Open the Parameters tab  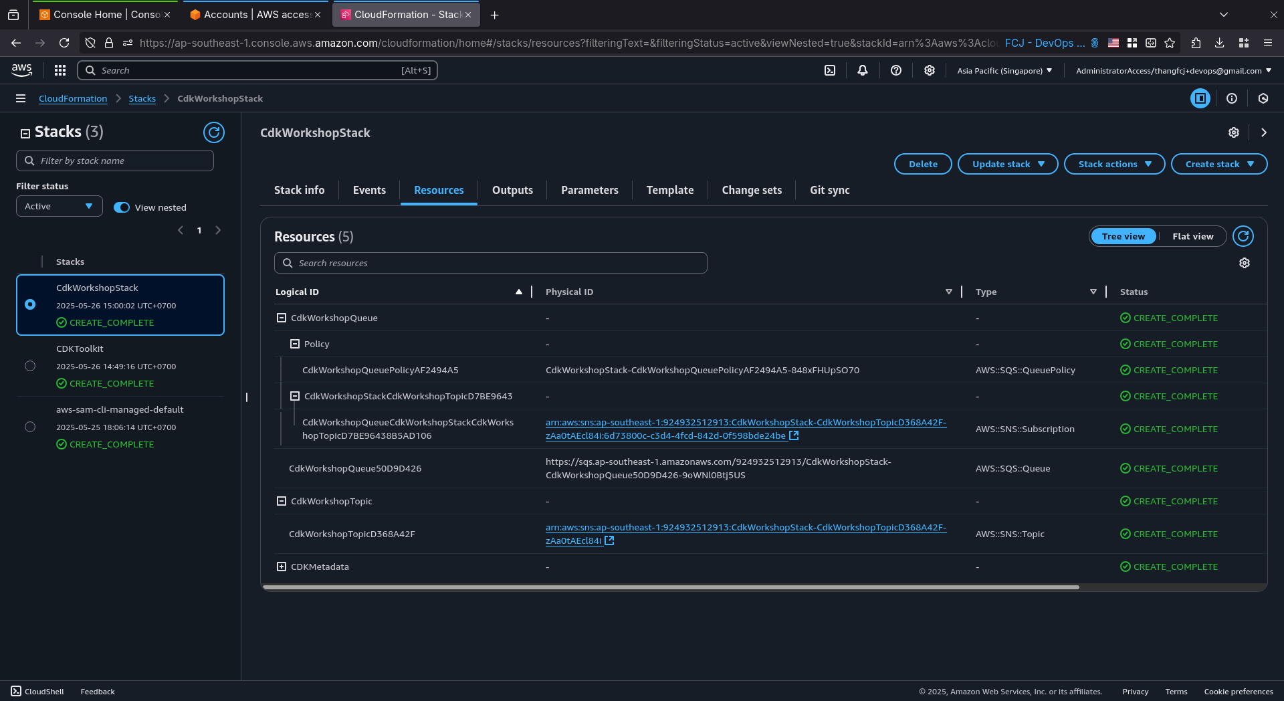point(590,190)
